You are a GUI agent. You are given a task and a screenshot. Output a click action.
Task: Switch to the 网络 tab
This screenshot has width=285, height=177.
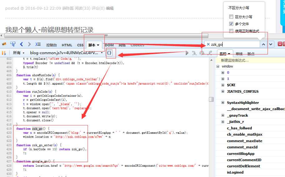tap(122, 45)
